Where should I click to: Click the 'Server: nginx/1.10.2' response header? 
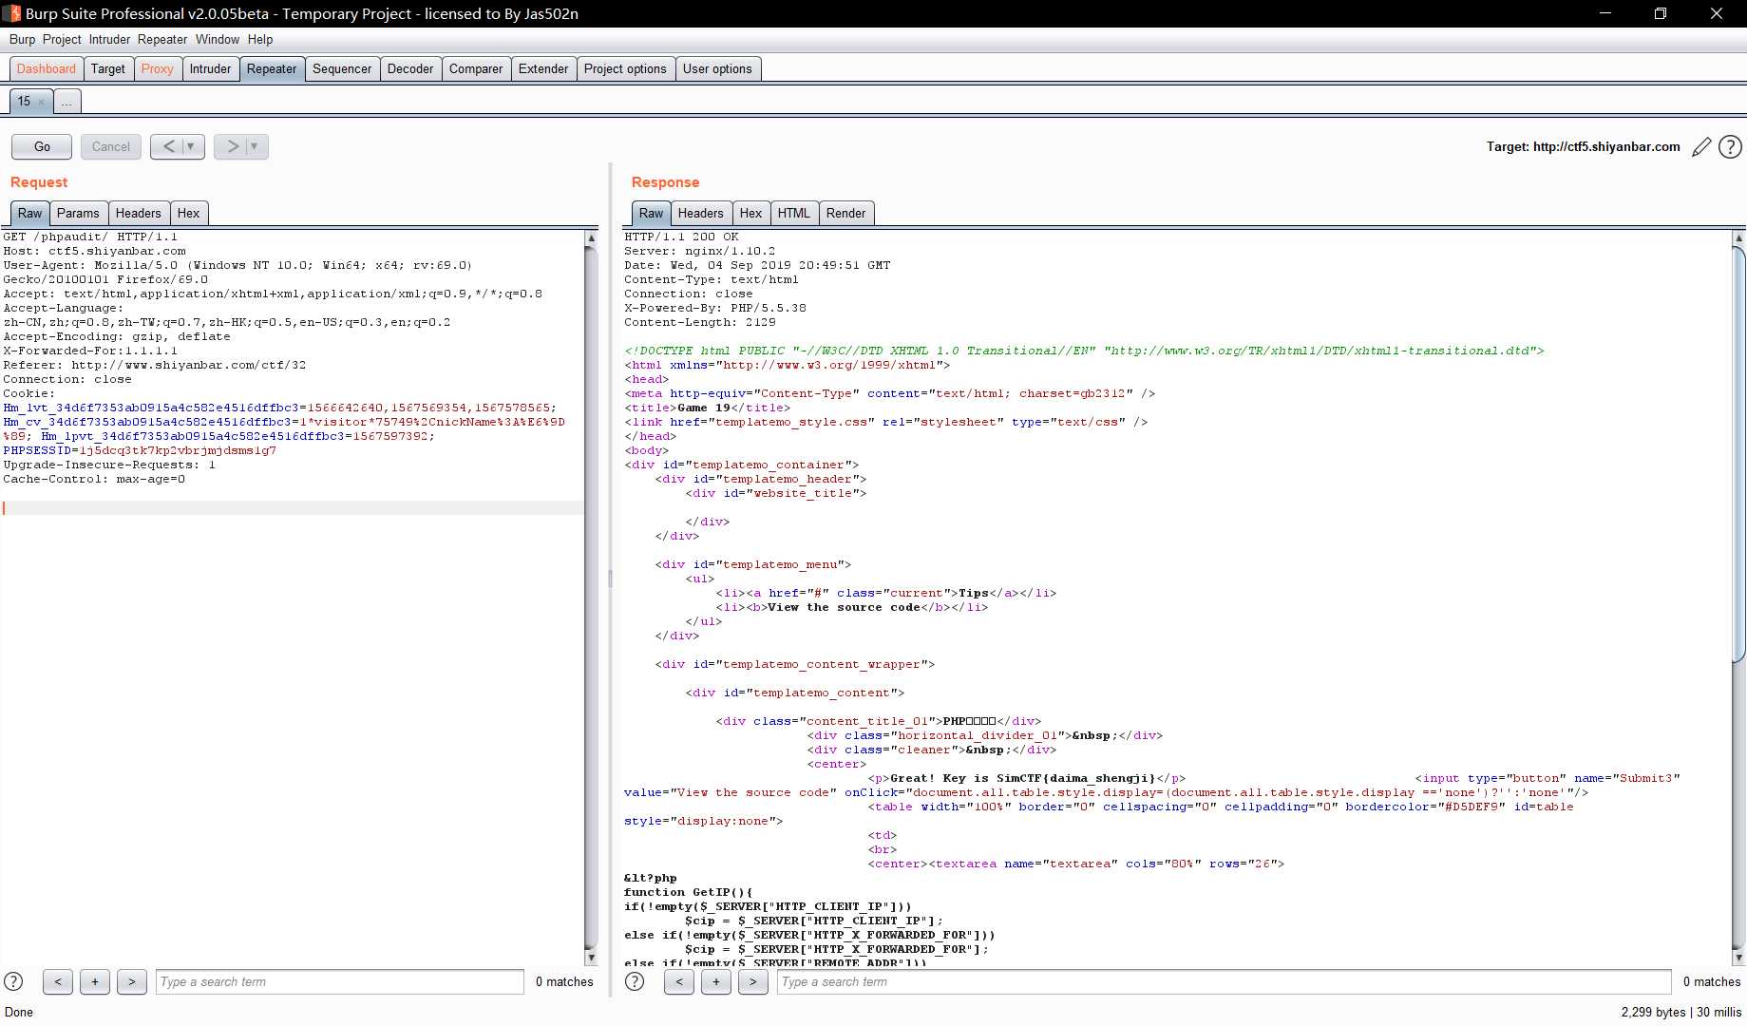(700, 251)
